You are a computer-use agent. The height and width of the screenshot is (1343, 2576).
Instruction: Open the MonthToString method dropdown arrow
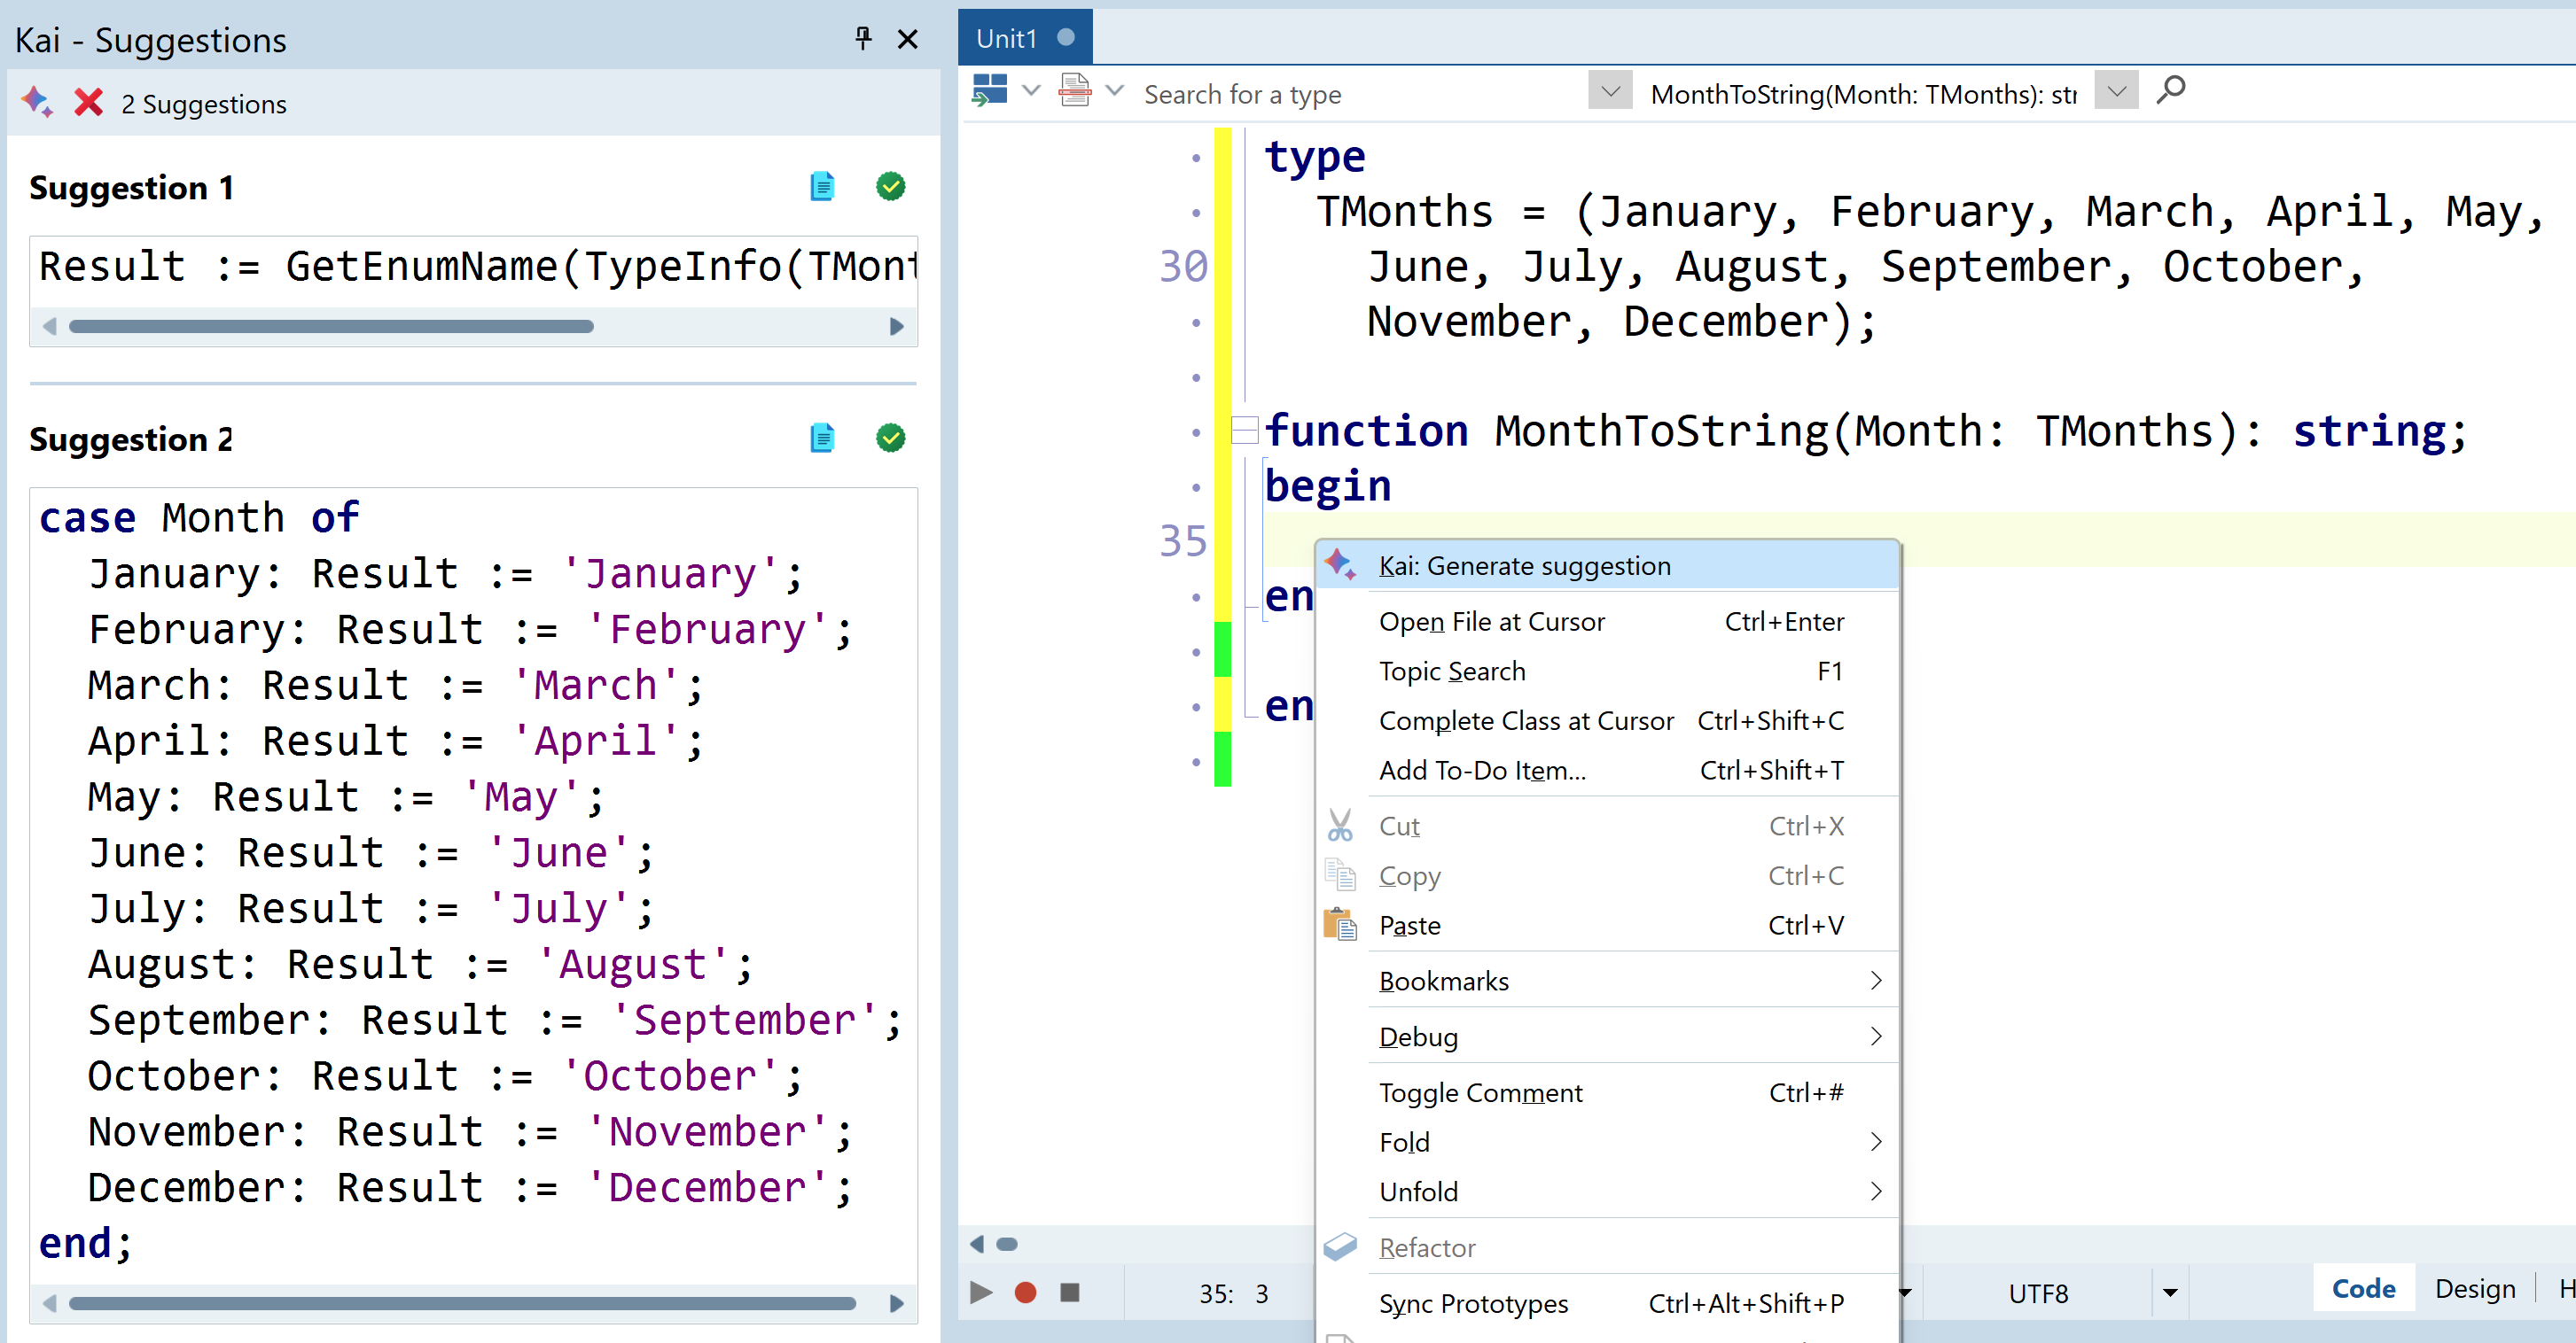2117,92
